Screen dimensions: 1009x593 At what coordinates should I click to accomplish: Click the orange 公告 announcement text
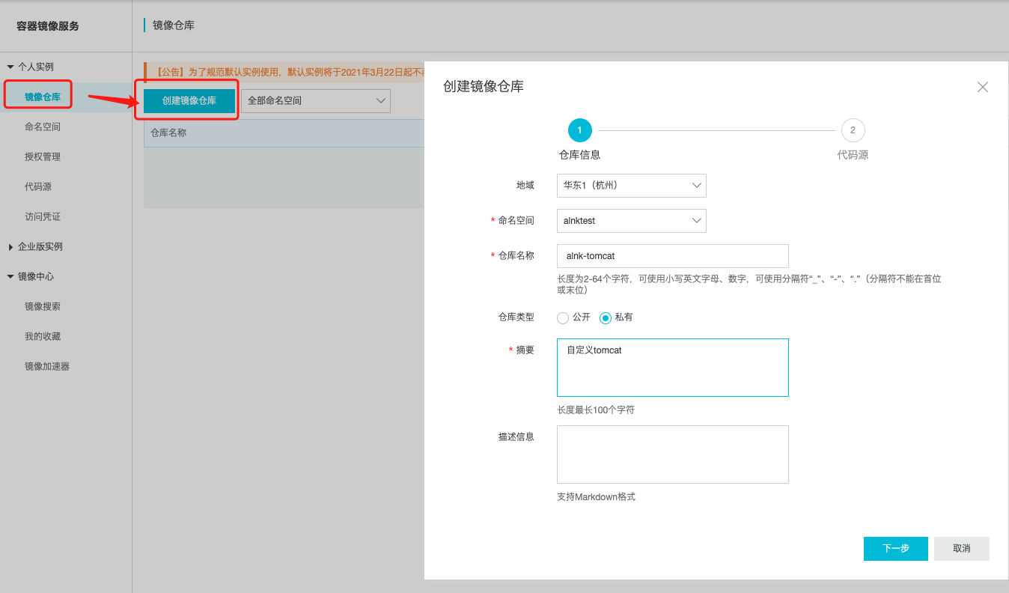pos(290,72)
